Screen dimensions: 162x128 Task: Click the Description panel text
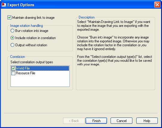pyautogui.click(x=114, y=43)
